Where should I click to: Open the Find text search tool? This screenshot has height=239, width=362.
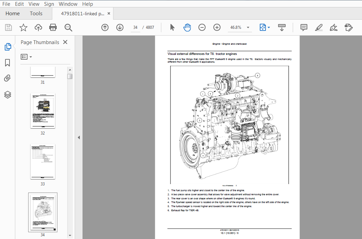68,27
